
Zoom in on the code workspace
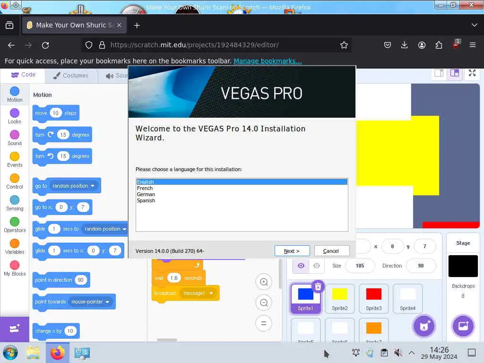point(264,282)
